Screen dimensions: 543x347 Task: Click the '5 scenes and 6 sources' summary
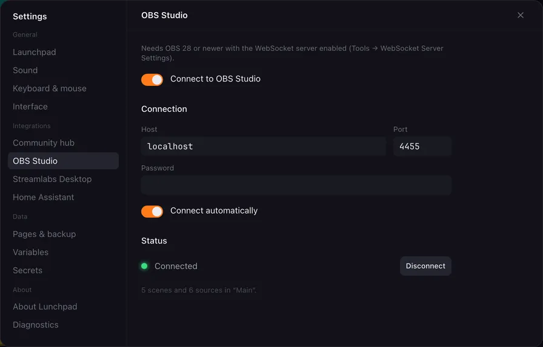coord(199,290)
